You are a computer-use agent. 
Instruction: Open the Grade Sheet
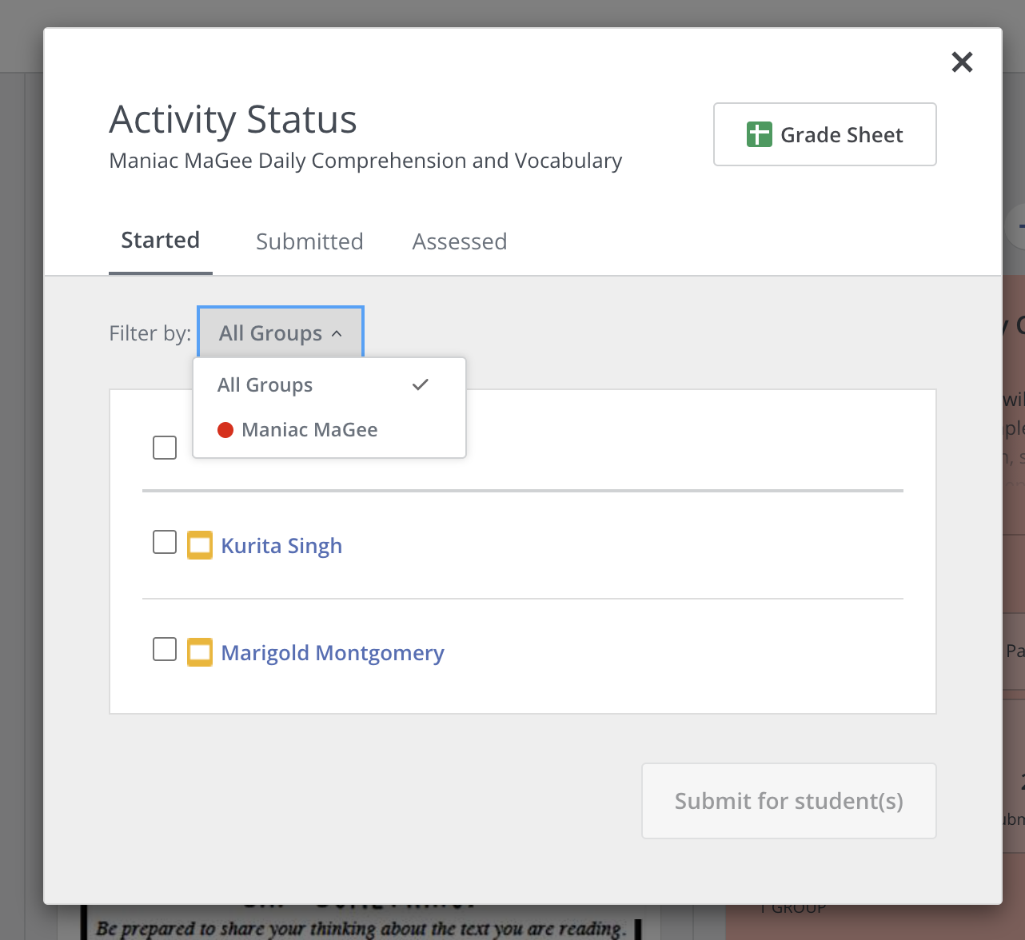point(824,134)
